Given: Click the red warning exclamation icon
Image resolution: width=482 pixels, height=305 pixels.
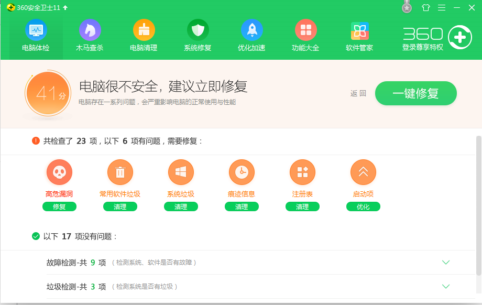Looking at the screenshot, I should 36,141.
